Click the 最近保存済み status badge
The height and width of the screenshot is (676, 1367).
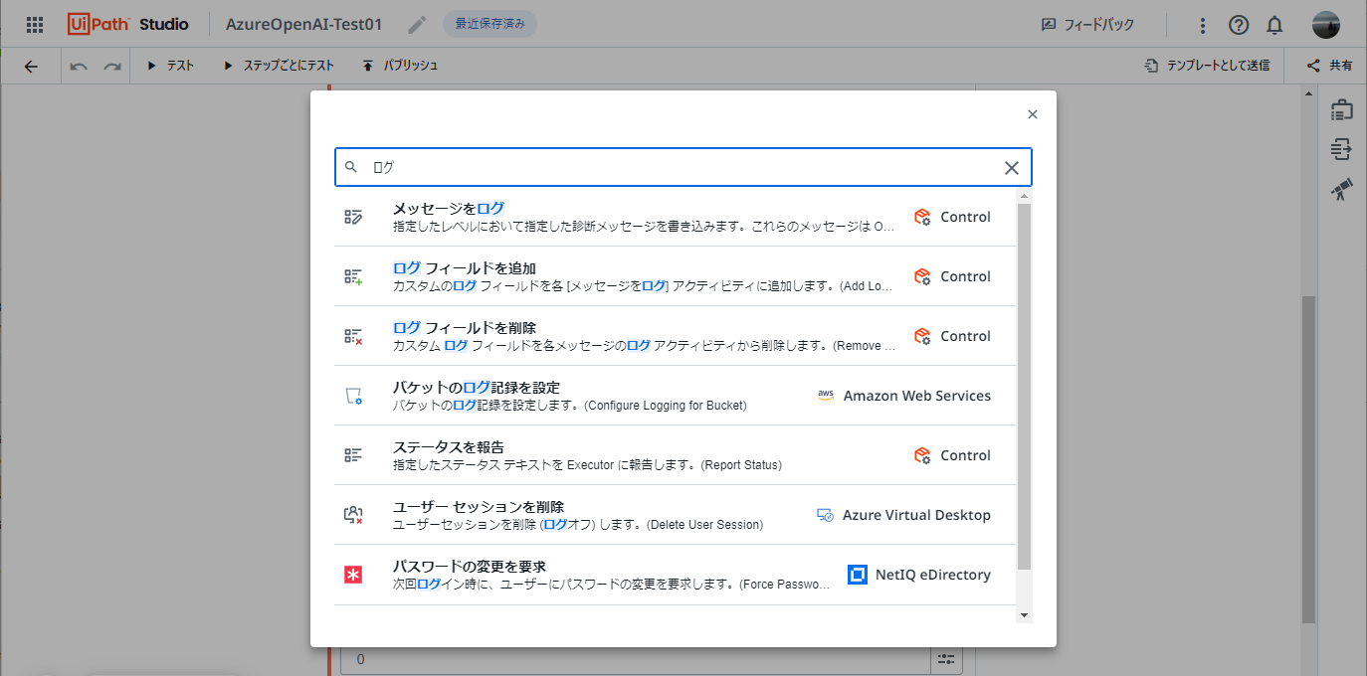pyautogui.click(x=489, y=25)
